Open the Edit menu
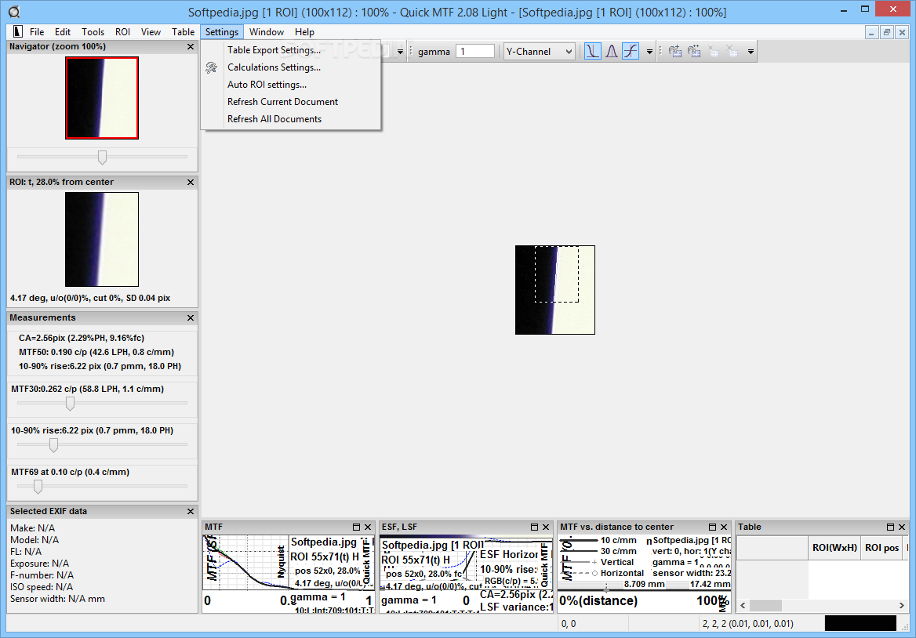Screen dimensions: 916x638 tap(63, 32)
